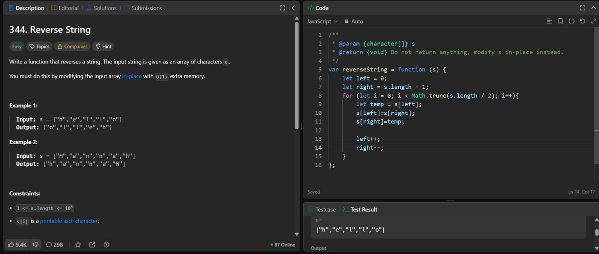Image resolution: width=599 pixels, height=254 pixels.
Task: Switch to the Description tab
Action: pos(25,8)
